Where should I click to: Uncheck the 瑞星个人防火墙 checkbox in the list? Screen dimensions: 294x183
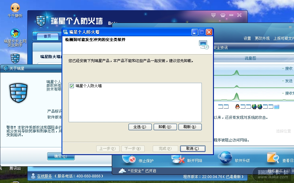point(72,86)
